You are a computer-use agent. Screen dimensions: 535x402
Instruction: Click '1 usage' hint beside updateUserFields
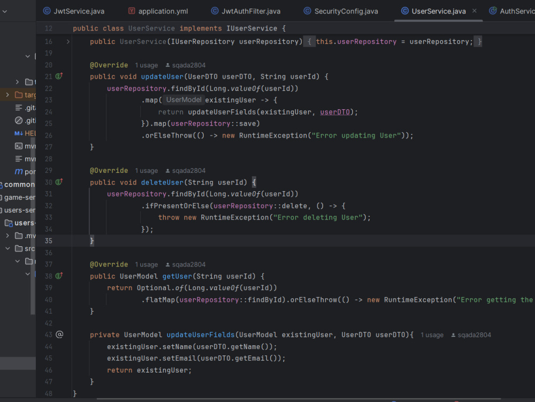(x=432, y=335)
